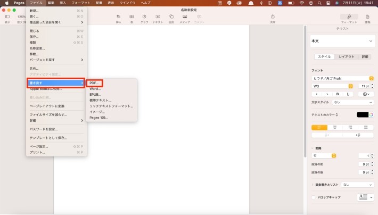The height and width of the screenshot is (215, 378).
Task: Switch to the Style (スタイル) tab
Action: click(324, 56)
